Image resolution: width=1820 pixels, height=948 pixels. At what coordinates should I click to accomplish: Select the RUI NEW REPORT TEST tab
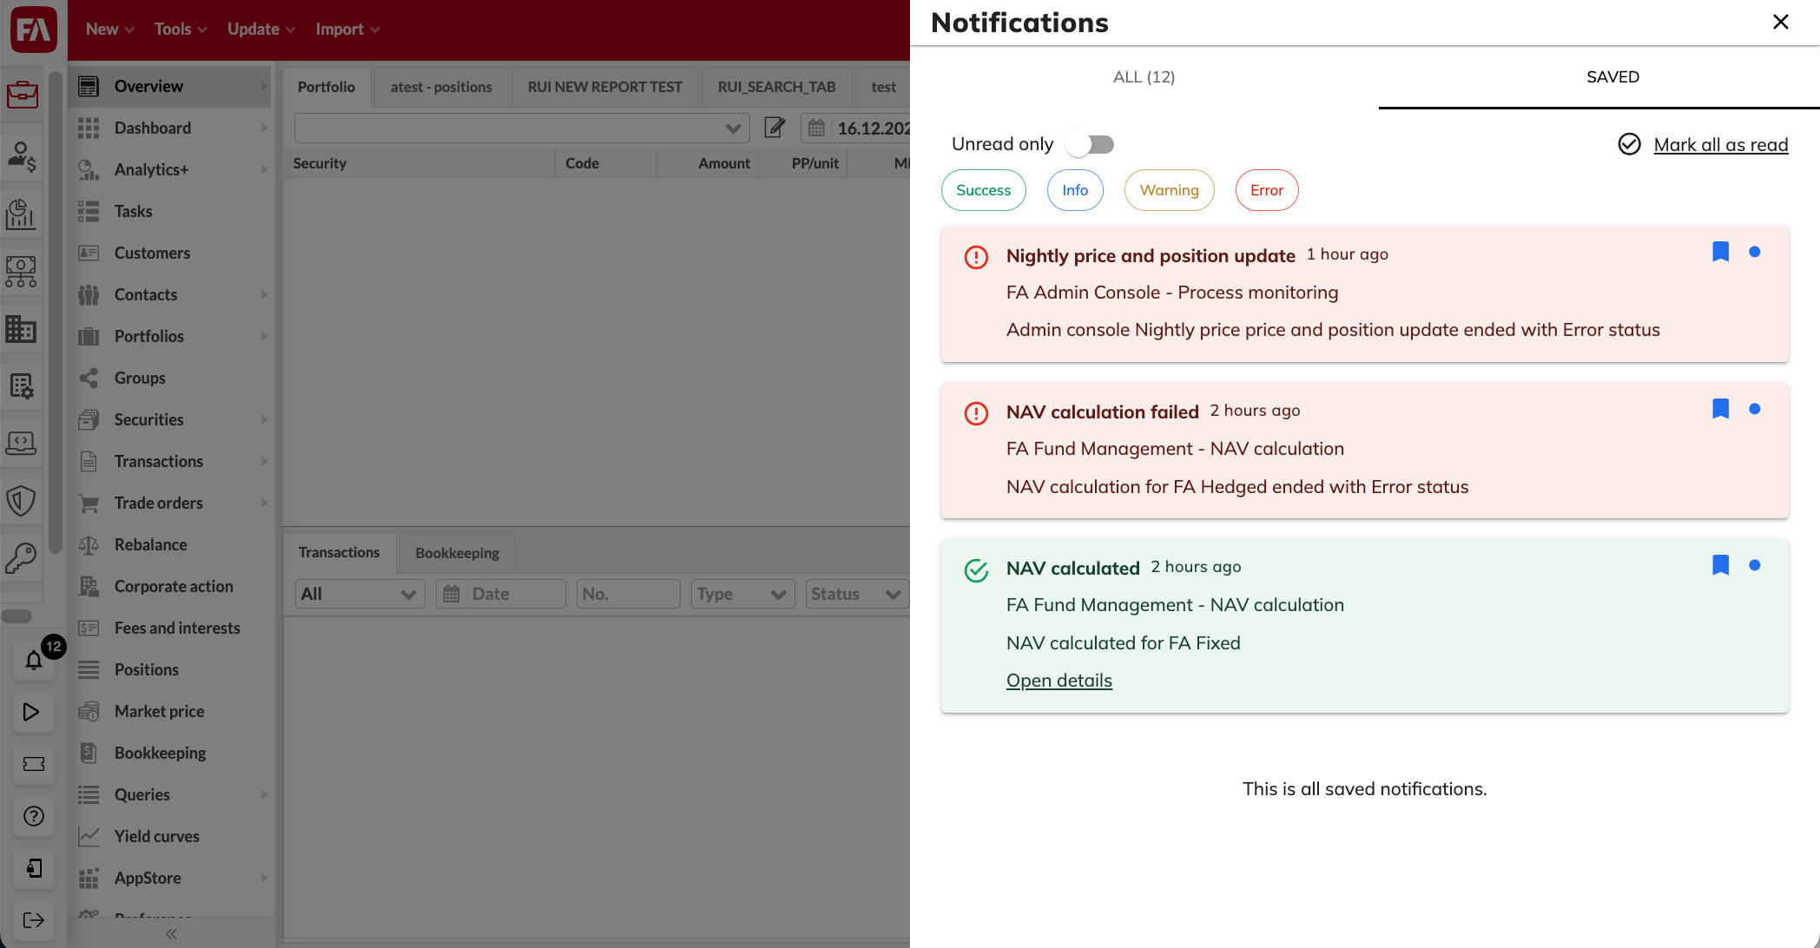pos(604,87)
